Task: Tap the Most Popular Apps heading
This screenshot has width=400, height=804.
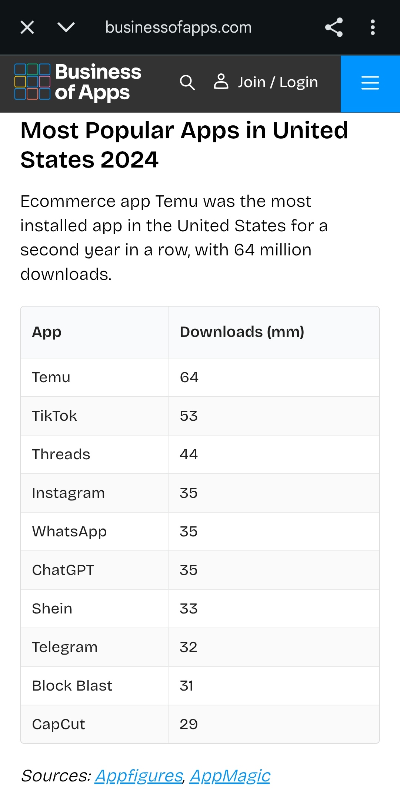Action: 184,145
